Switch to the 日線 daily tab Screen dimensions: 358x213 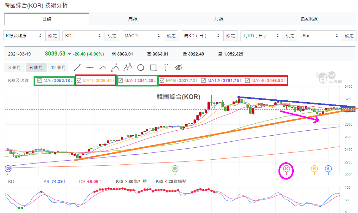point(47,19)
